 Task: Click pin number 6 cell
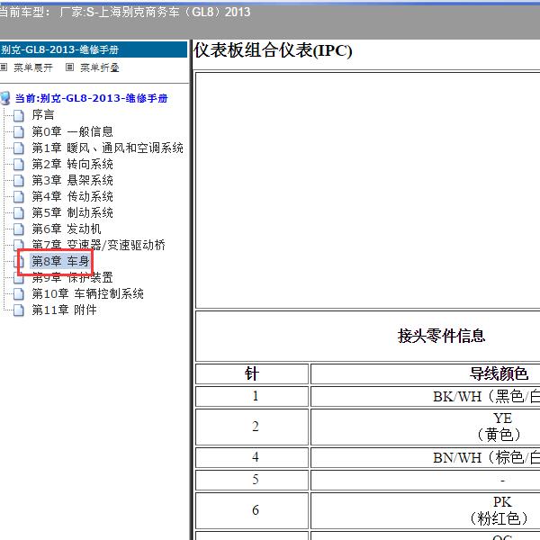click(252, 510)
